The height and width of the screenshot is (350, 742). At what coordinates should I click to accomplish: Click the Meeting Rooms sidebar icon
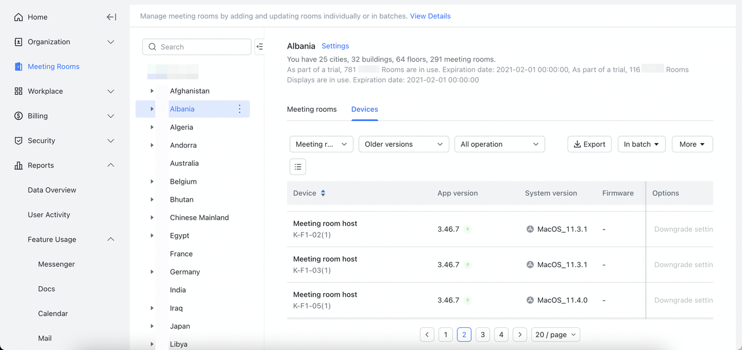point(19,67)
